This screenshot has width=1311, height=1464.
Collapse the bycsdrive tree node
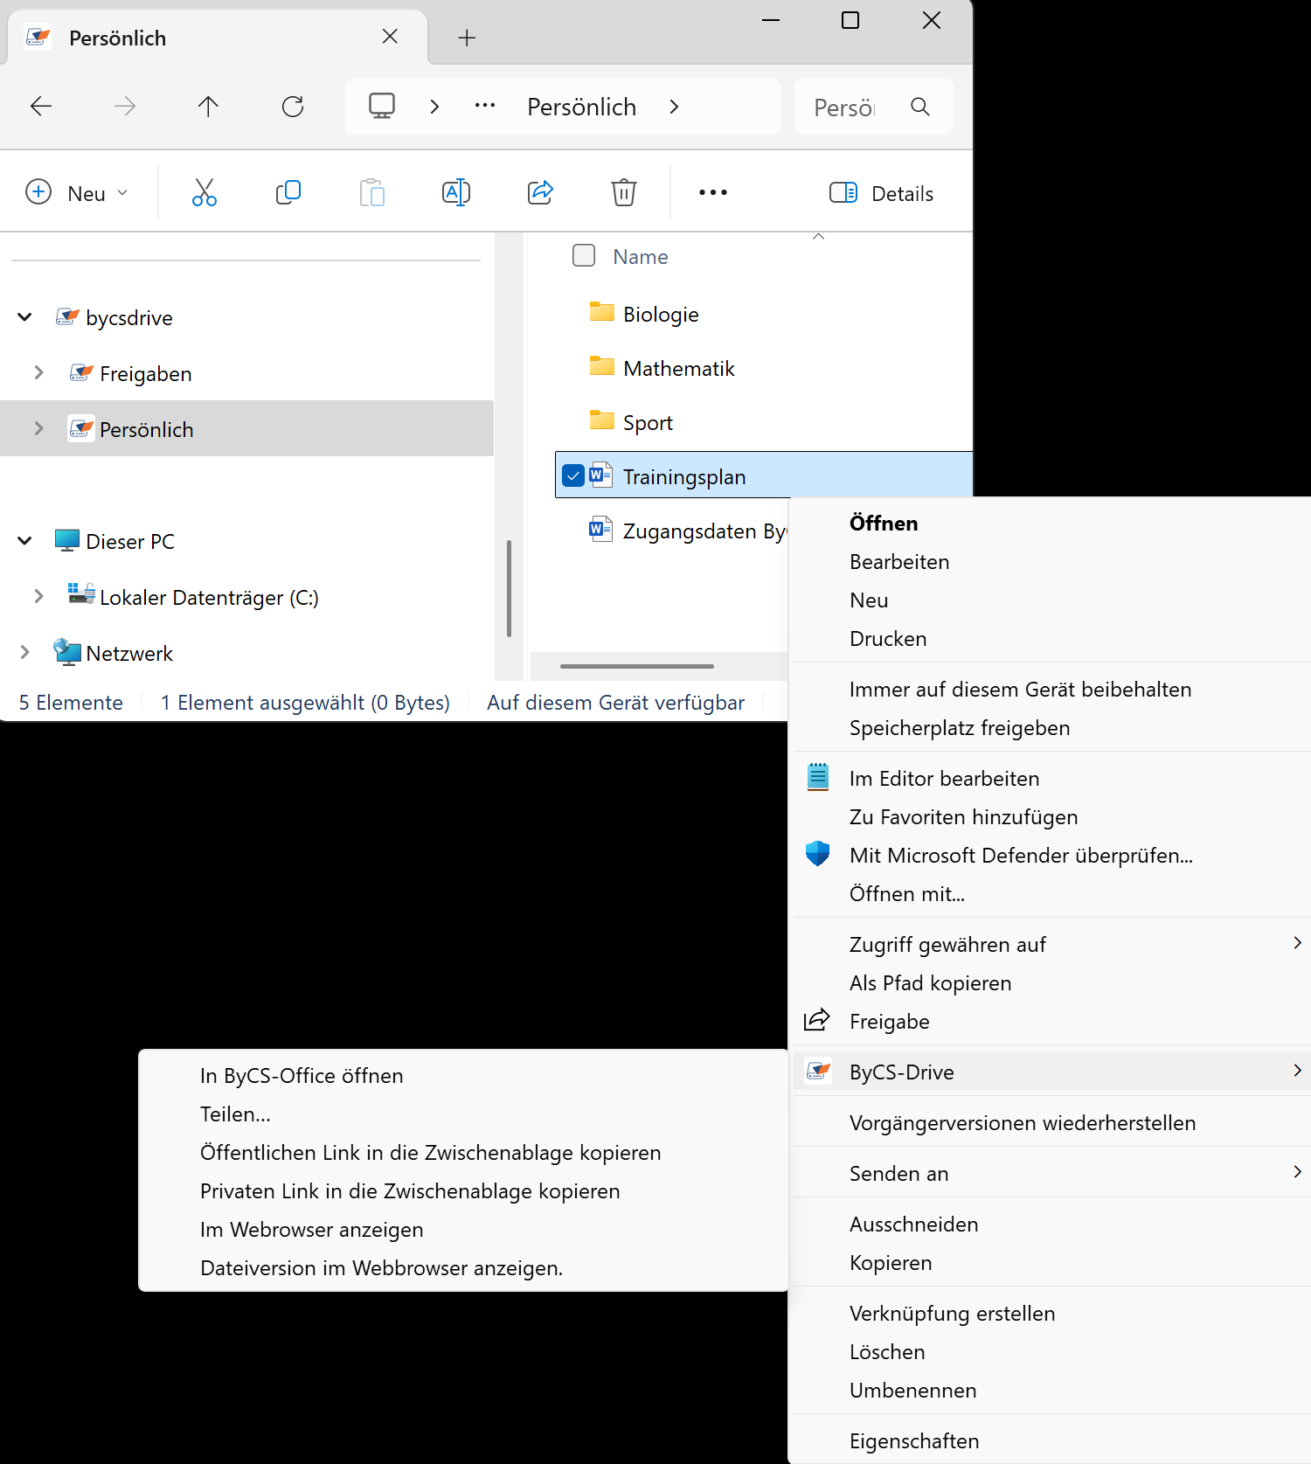25,317
